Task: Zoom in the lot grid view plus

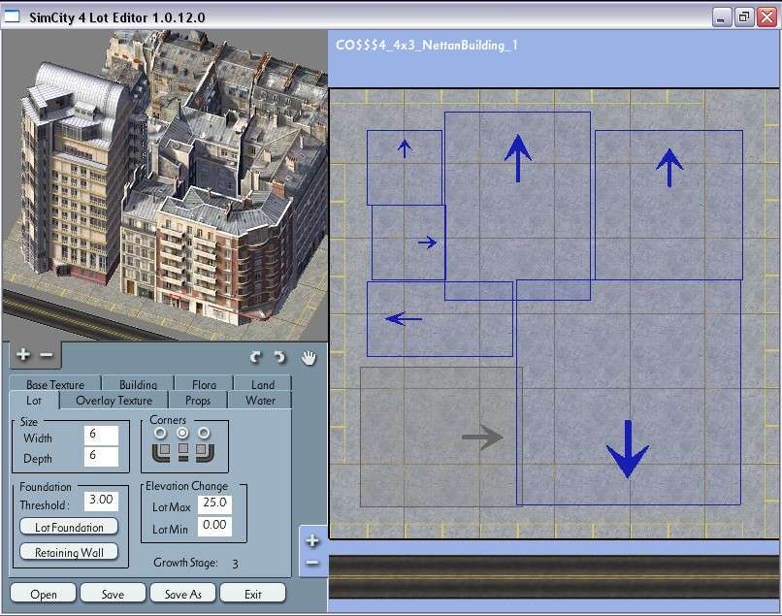Action: (312, 540)
